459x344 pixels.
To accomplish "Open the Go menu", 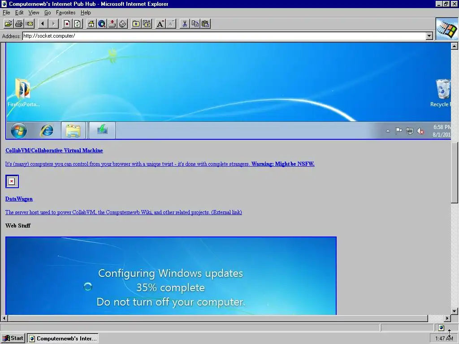I will coord(48,13).
